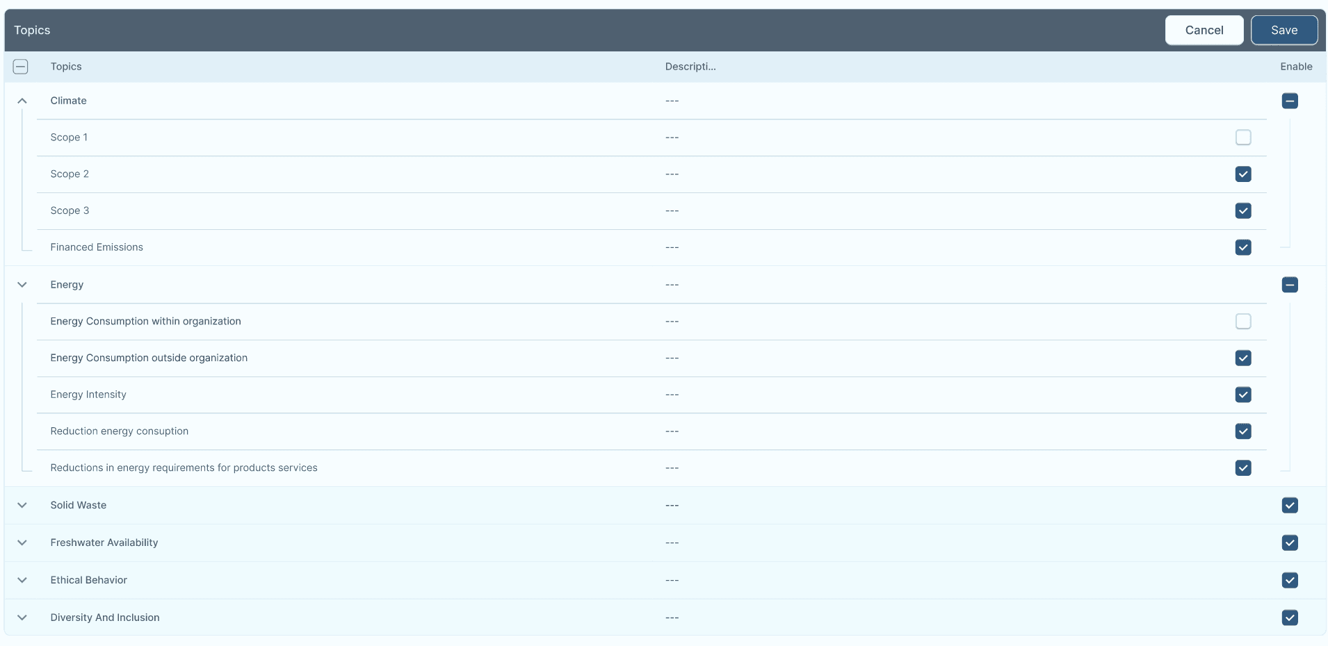The height and width of the screenshot is (646, 1328).
Task: Toggle the Energy group enable checkbox
Action: point(1290,285)
